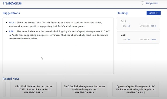Open the Samyak Jain profile avatar
The width and height of the screenshot is (167, 99).
pyautogui.click(x=142, y=3)
